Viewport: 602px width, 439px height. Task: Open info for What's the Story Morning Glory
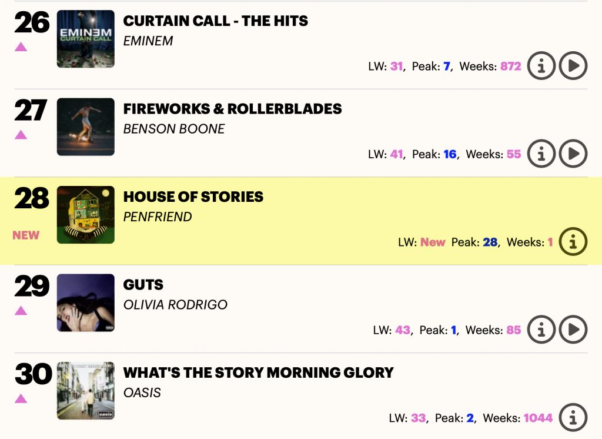click(573, 417)
